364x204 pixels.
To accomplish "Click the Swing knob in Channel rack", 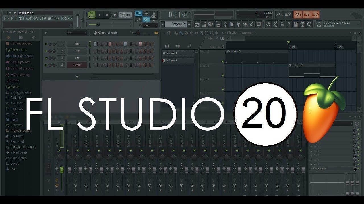I will [138, 33].
